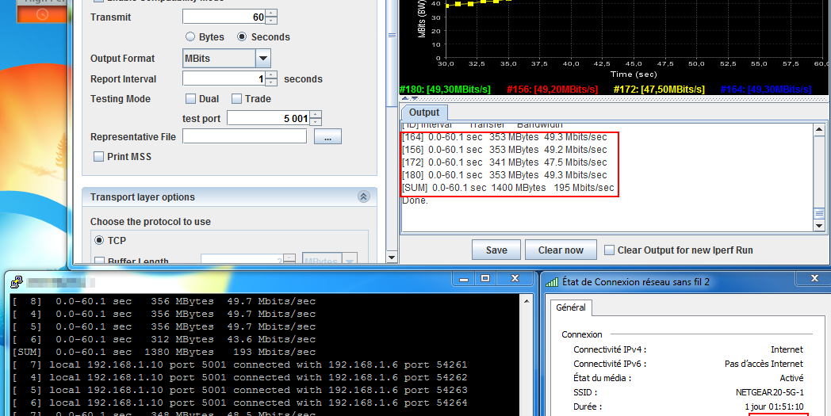Click the Clear now button
The image size is (831, 416).
[561, 250]
